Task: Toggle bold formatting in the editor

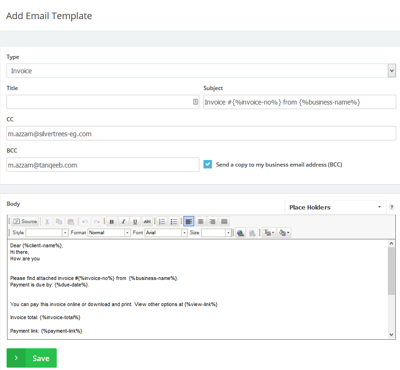Action: [112, 221]
